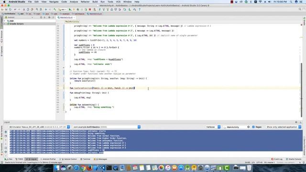Click the MainActivity class breadcrumb label
306x172 pixels.
pyautogui.click(x=72, y=21)
